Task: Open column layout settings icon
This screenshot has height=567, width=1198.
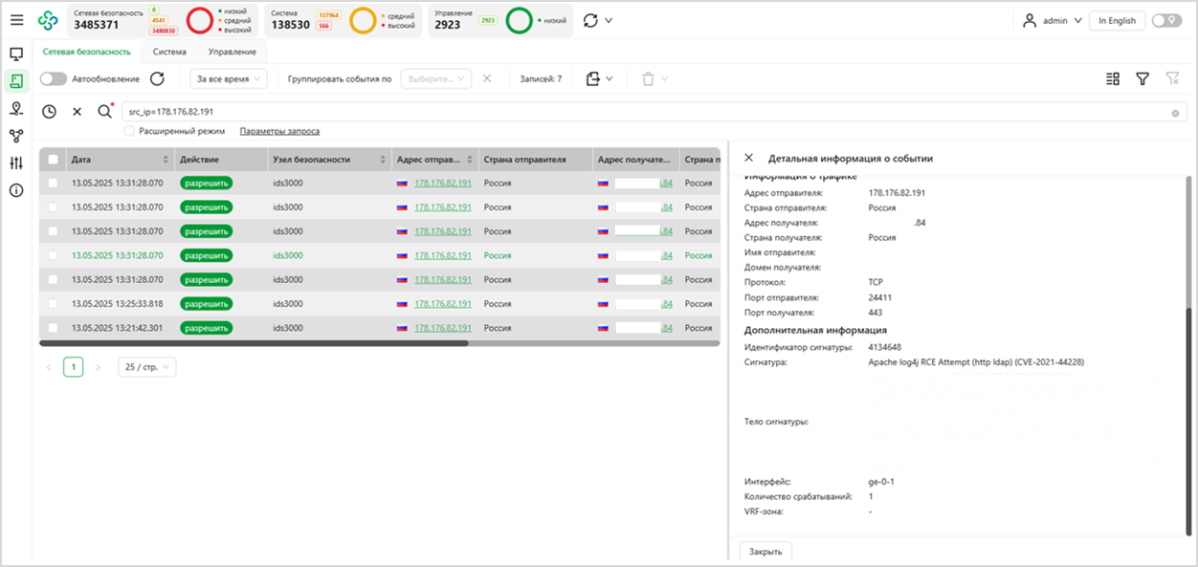Action: pos(1113,78)
